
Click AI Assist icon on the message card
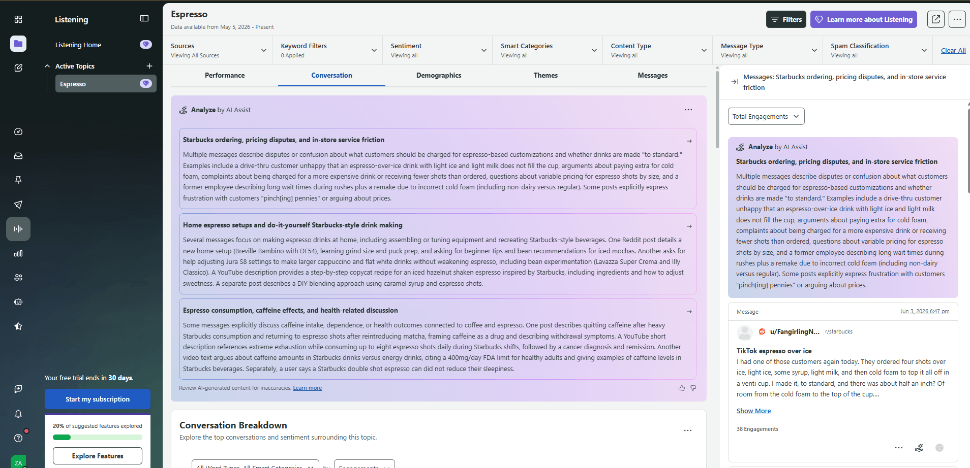click(919, 448)
